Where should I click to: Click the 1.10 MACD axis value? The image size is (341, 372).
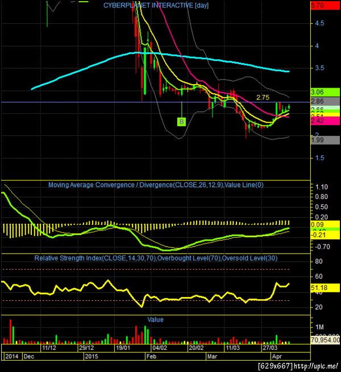click(x=321, y=187)
